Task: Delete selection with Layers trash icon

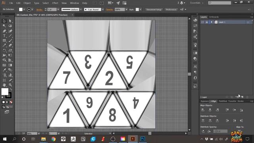Action: [247, 97]
